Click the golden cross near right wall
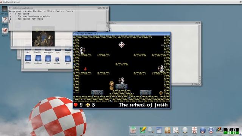Image resolution: width=242 pixels, height=136 pixels. (161, 93)
